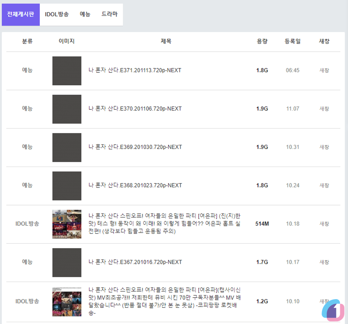Click the 이미지 column header
The height and width of the screenshot is (324, 348).
coord(67,41)
